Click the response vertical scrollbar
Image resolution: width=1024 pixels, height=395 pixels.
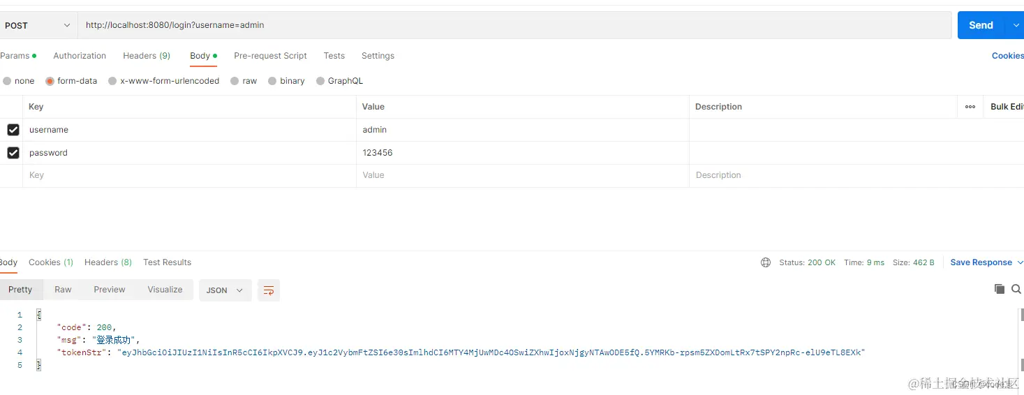(1021, 338)
